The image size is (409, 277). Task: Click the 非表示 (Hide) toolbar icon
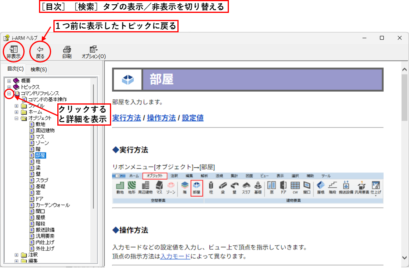(x=13, y=50)
